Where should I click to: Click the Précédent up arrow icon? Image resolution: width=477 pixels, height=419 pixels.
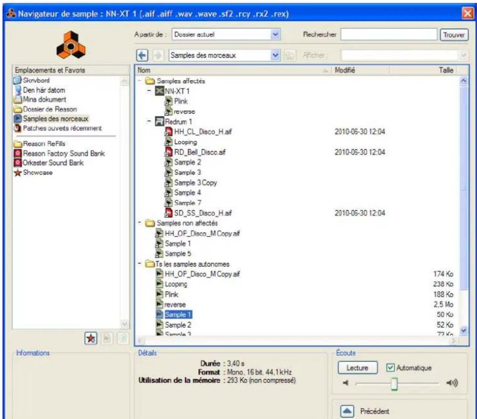347,410
